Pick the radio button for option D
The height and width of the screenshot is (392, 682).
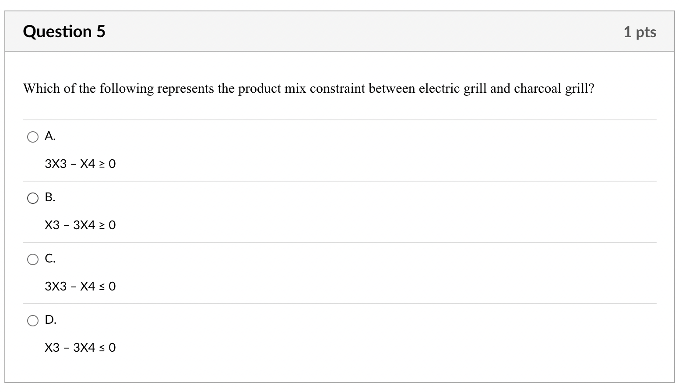coord(33,321)
